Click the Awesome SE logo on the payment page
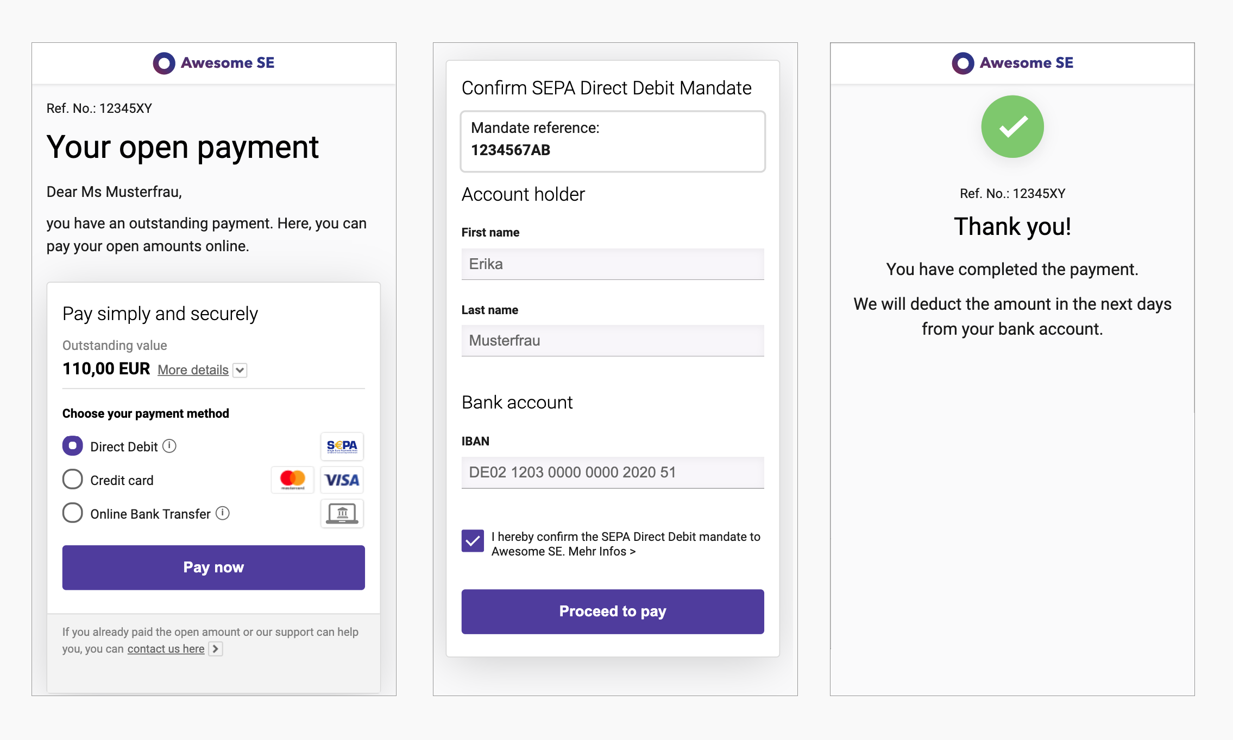1233x740 pixels. [213, 62]
